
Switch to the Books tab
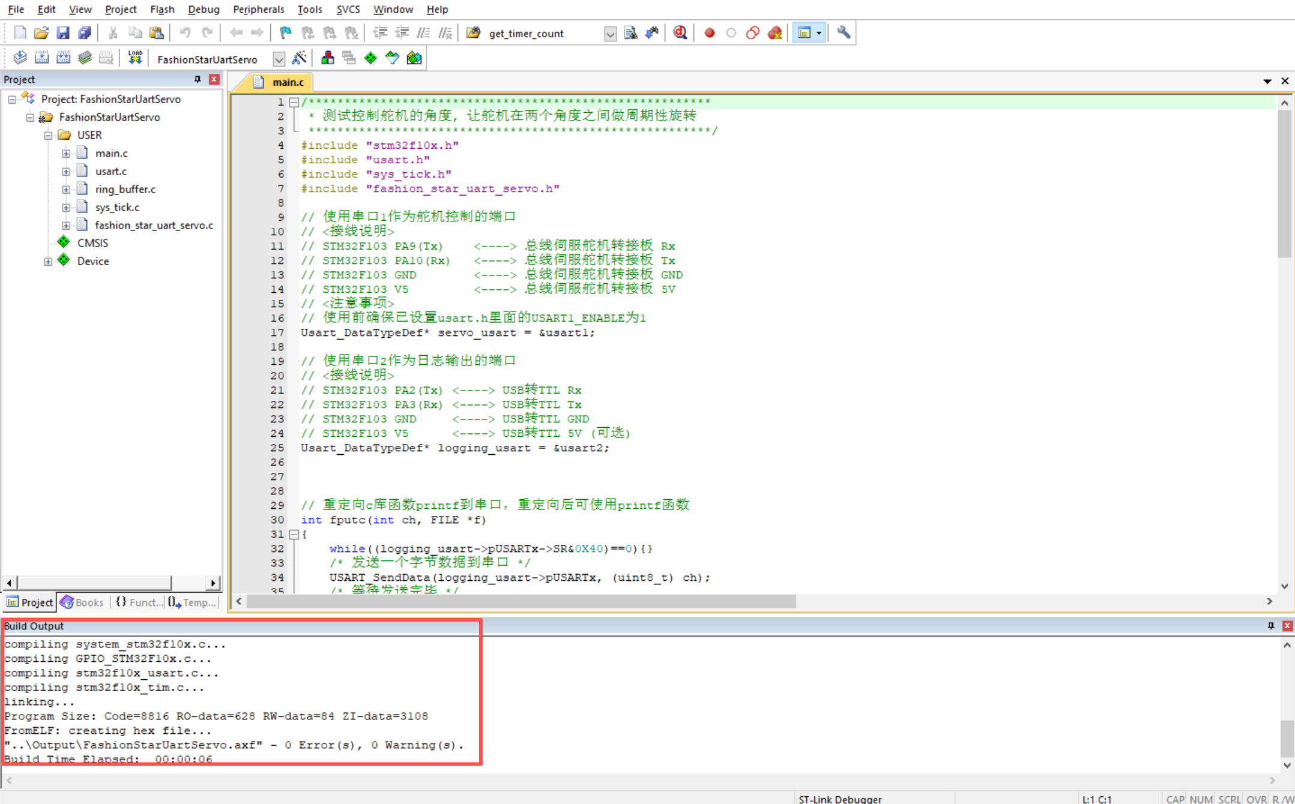[x=82, y=602]
